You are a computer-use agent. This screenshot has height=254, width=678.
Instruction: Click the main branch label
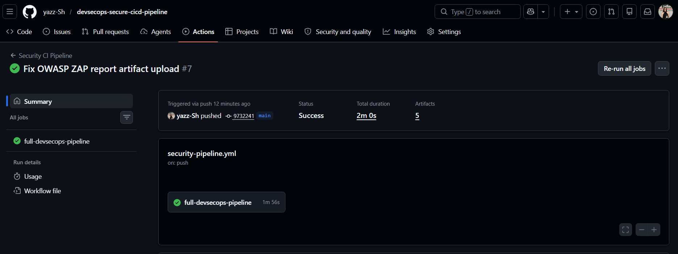click(264, 116)
